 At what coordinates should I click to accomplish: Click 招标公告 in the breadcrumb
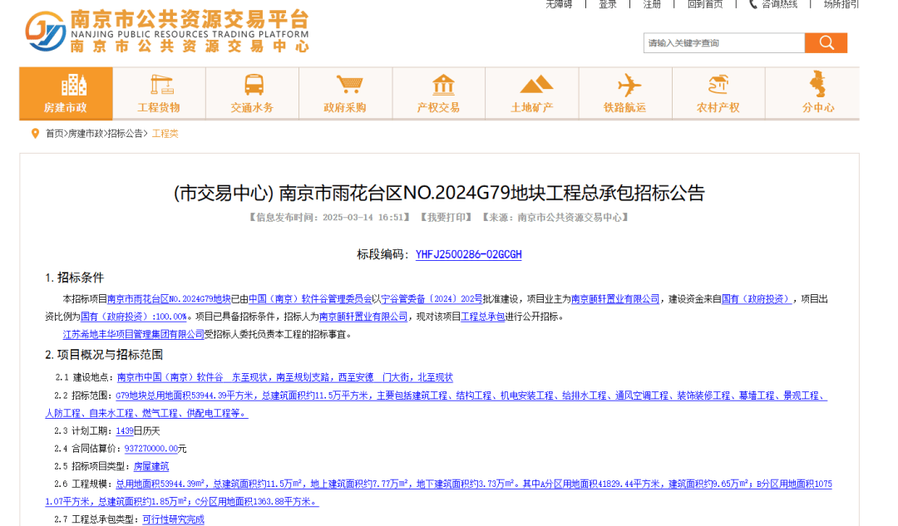[x=126, y=133]
